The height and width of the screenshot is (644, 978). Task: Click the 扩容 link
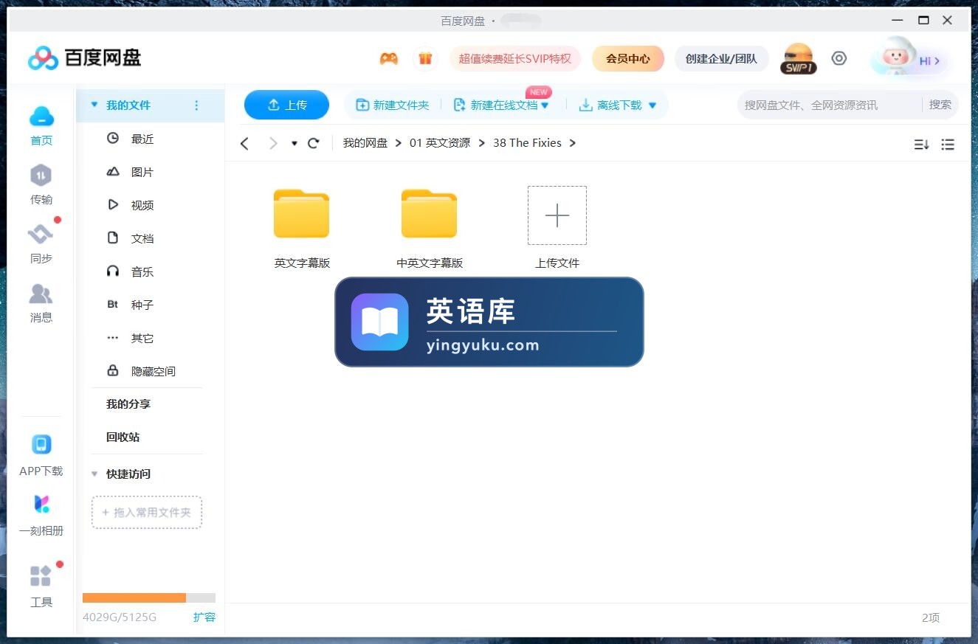click(204, 617)
